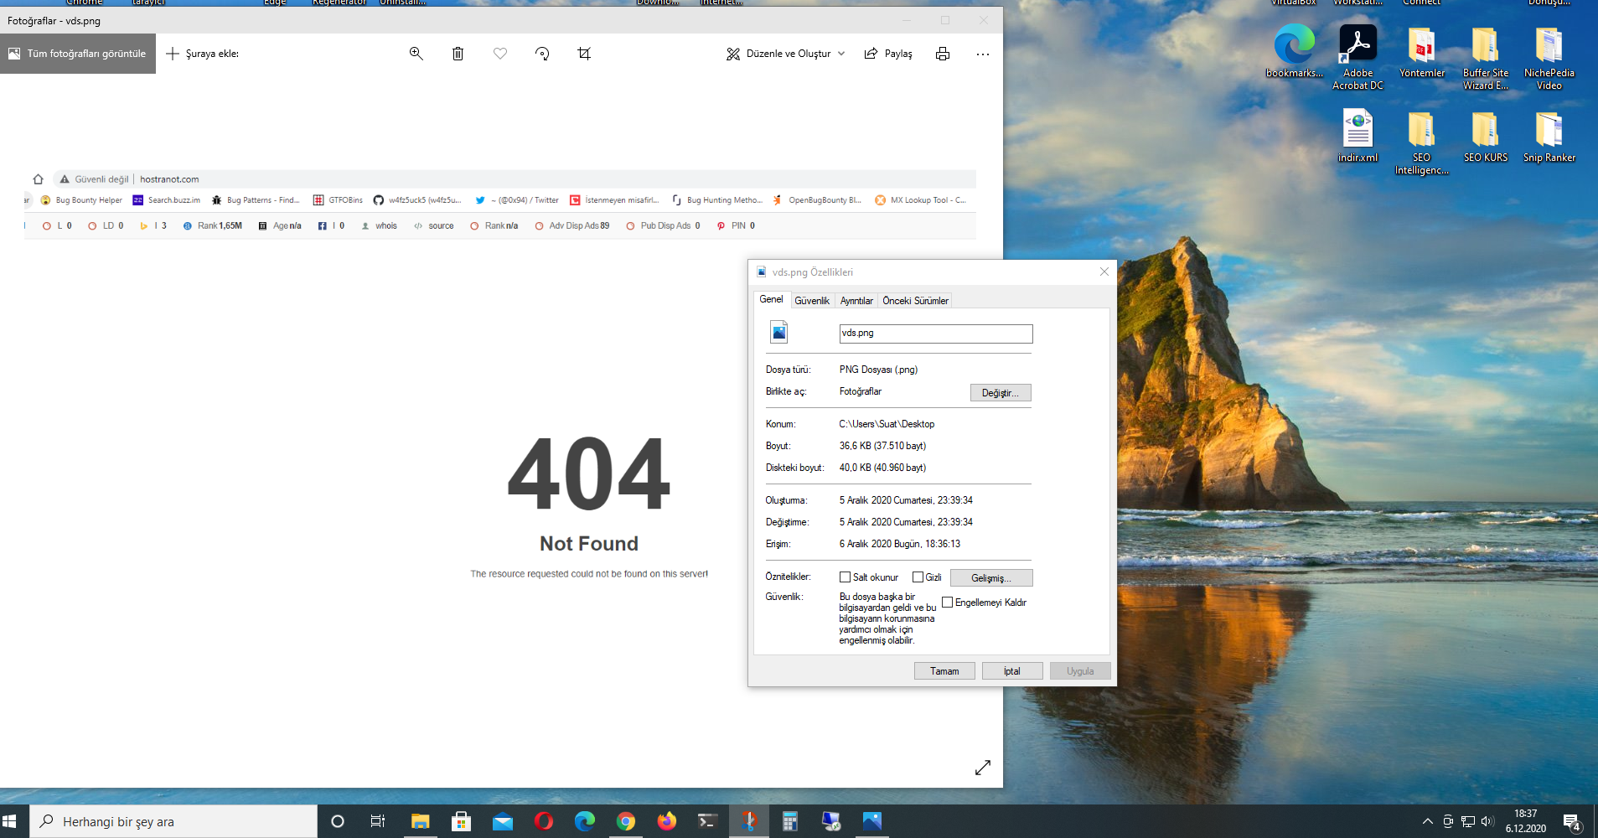Click the location text C:\Users\Suat\Desktop
This screenshot has width=1598, height=838.
pos(887,424)
